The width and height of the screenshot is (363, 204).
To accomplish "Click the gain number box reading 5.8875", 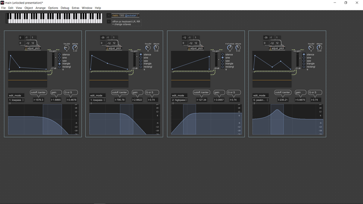I will pos(300,100).
